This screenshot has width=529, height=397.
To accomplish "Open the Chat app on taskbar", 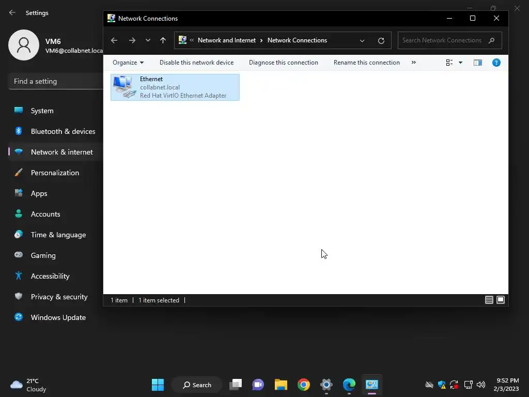I will pos(258,385).
